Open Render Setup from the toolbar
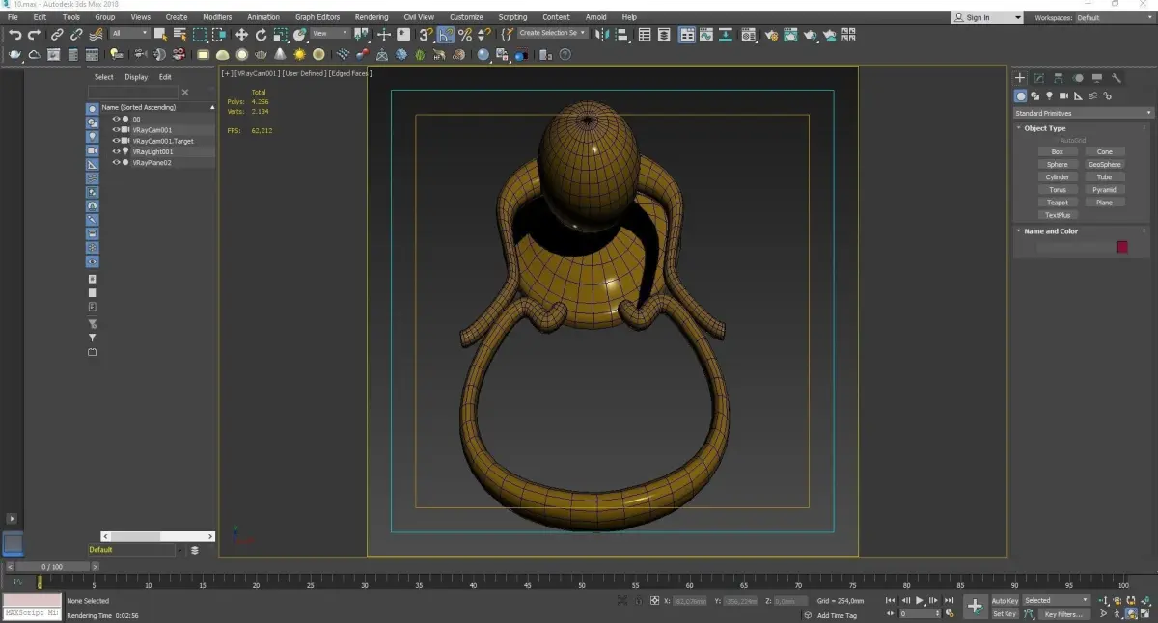The height and width of the screenshot is (623, 1158). click(x=771, y=35)
